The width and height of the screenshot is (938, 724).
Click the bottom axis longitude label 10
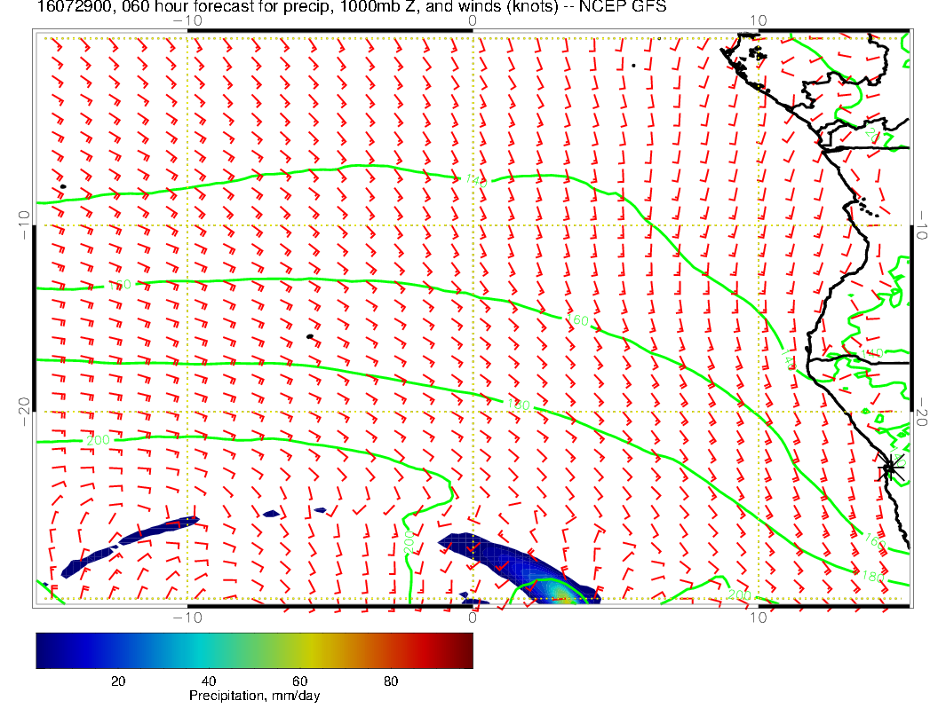[758, 617]
